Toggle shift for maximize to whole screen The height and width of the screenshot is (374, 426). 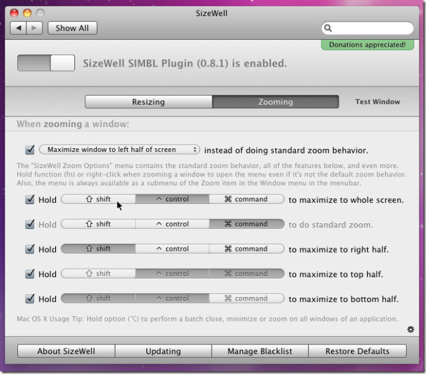point(98,199)
